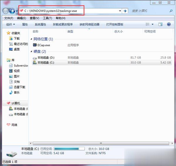Open 桌面 in the sidebar
The height and width of the screenshot is (166, 176).
[17, 49]
